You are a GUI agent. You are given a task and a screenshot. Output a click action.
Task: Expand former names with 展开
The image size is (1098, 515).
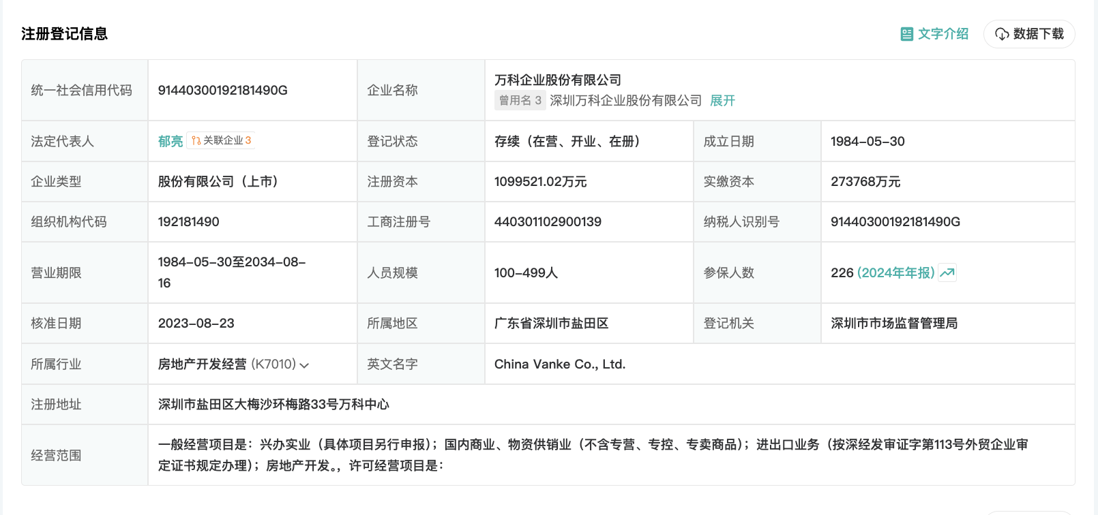click(722, 101)
